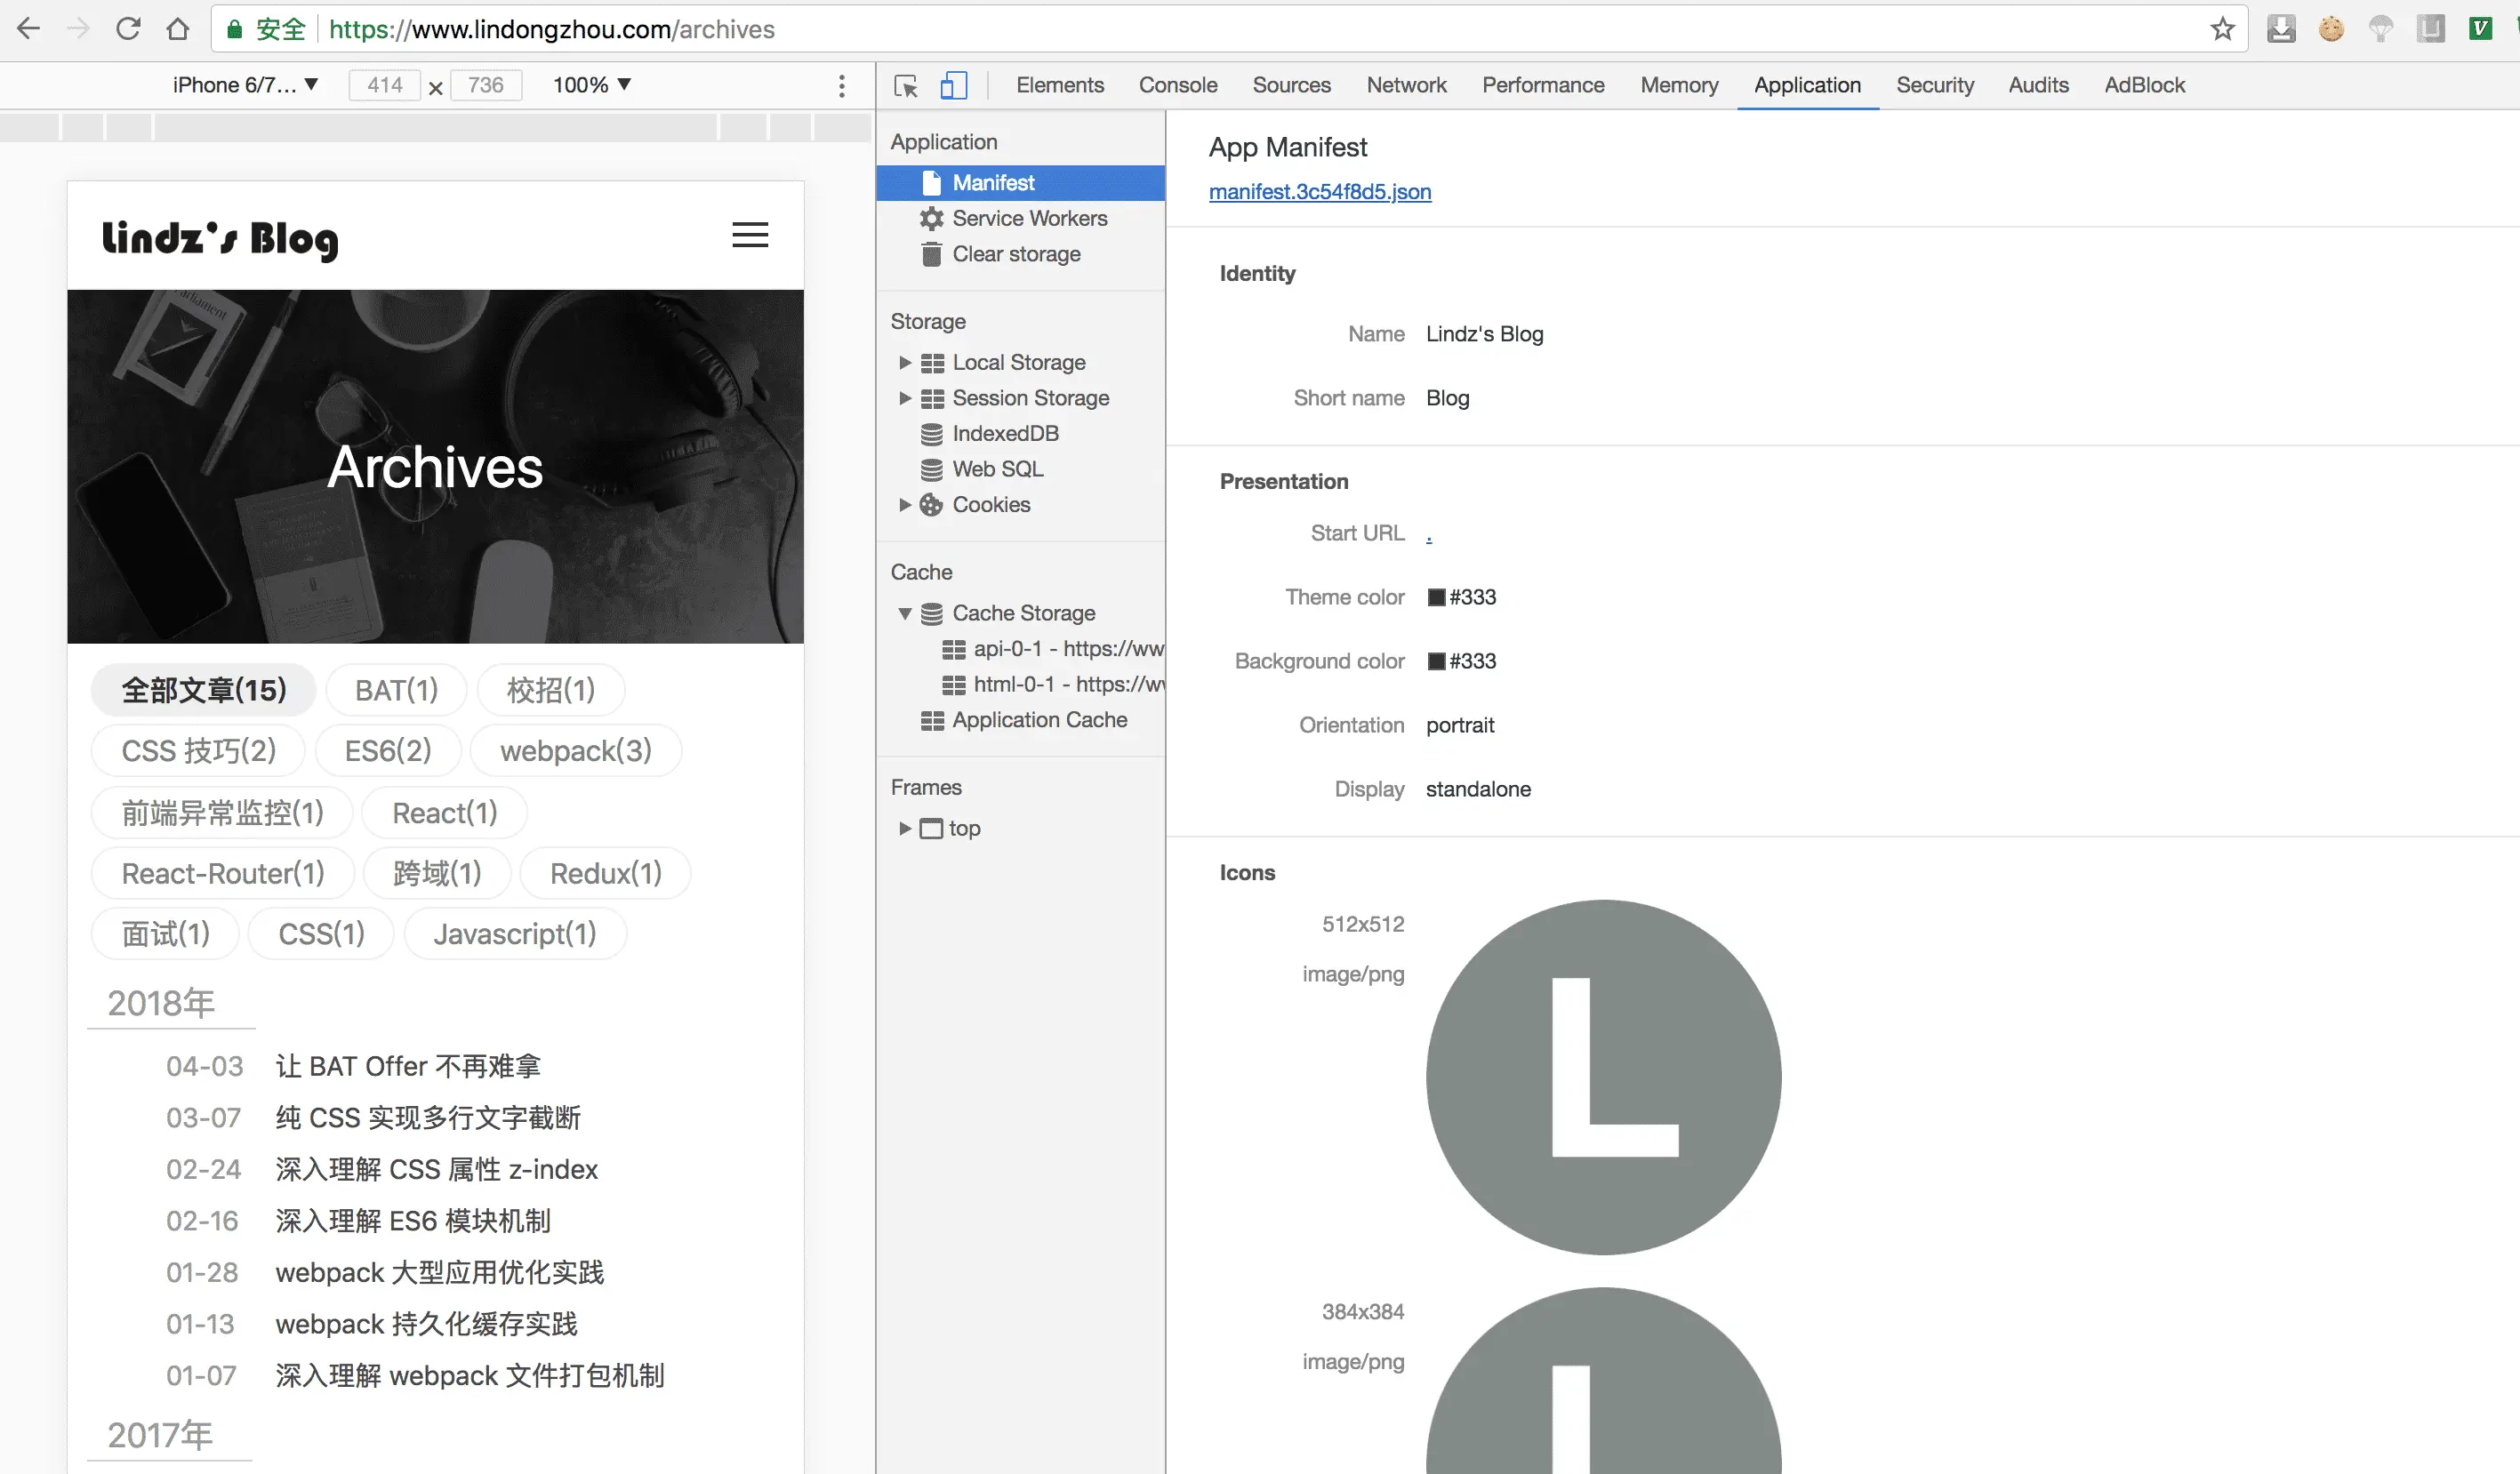
Task: Bookmark the page with the star icon
Action: (x=2222, y=29)
